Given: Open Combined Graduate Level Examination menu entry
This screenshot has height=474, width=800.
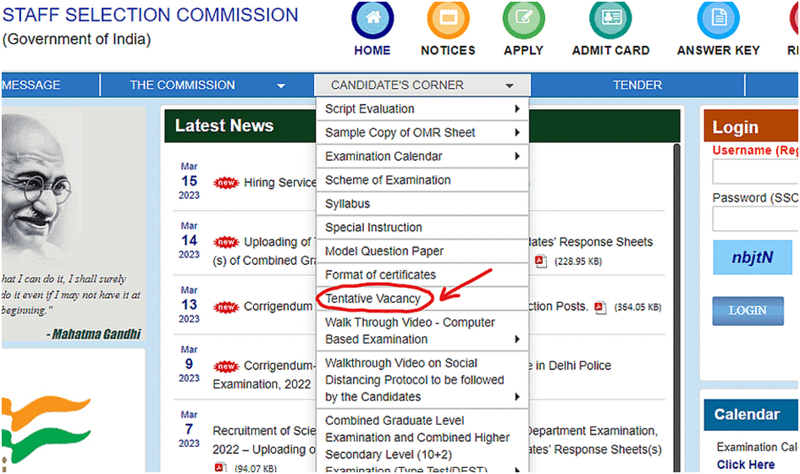Looking at the screenshot, I should (422, 442).
